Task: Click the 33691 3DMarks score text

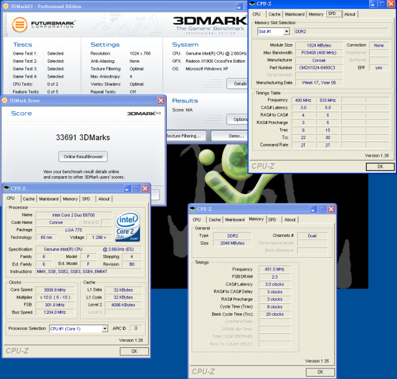Action: [83, 138]
